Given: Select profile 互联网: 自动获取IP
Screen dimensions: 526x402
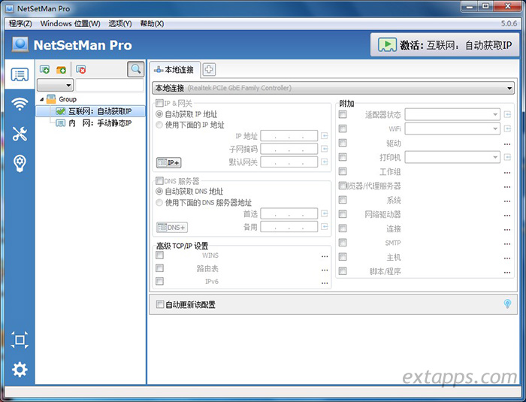Looking at the screenshot, I should pyautogui.click(x=91, y=111).
